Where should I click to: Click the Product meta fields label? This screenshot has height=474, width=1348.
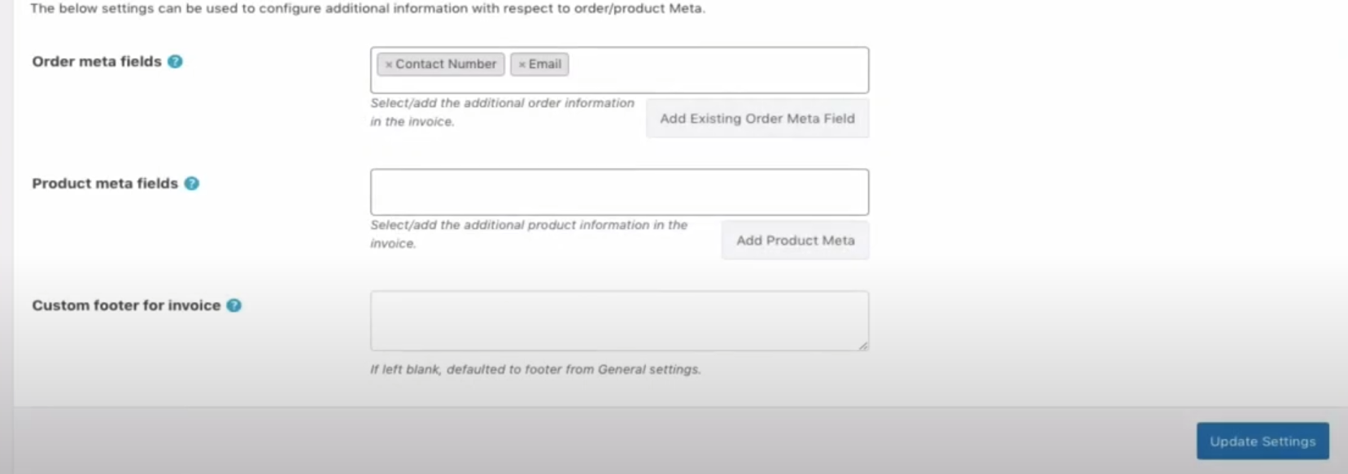(105, 184)
